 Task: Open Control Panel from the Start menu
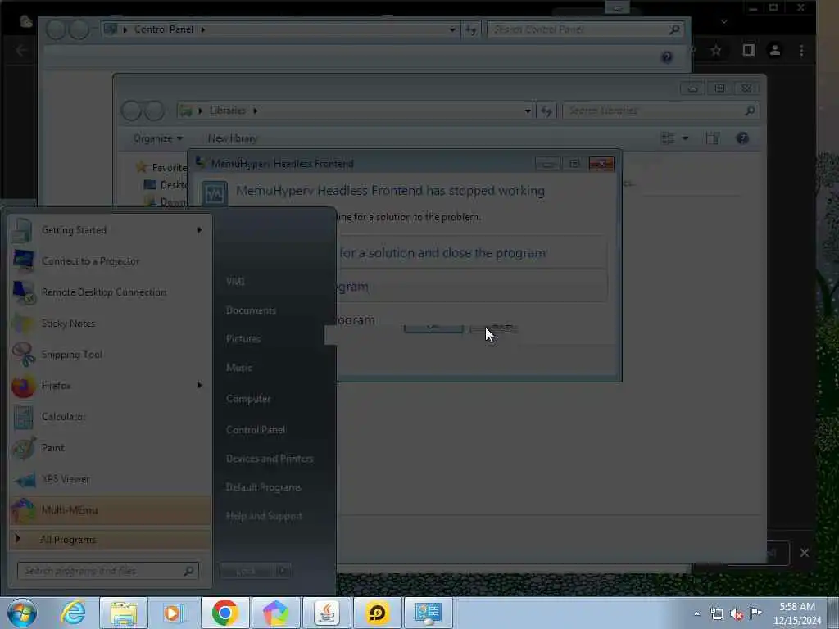(256, 430)
